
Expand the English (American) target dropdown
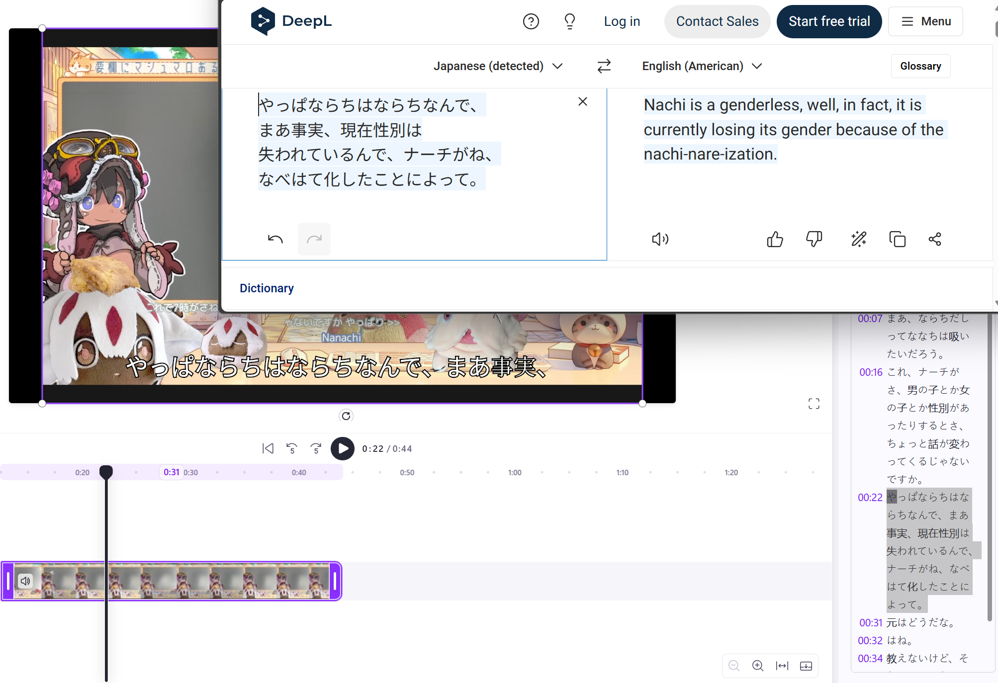coord(702,66)
